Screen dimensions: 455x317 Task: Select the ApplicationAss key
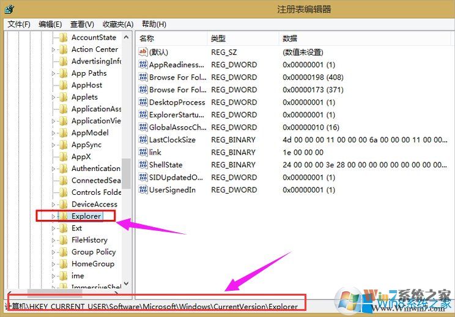click(97, 109)
